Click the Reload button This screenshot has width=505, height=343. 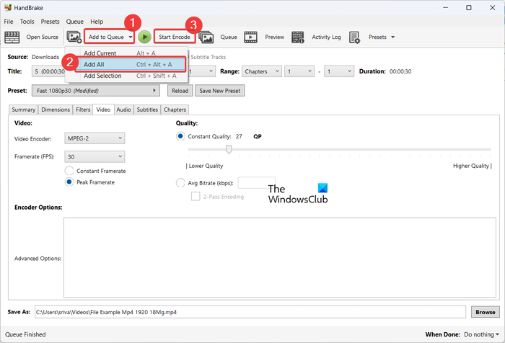tap(180, 91)
